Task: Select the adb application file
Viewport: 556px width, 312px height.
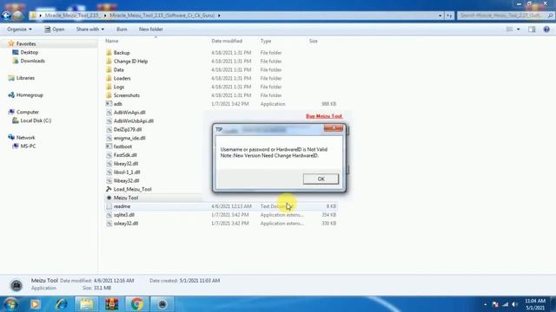Action: click(118, 104)
